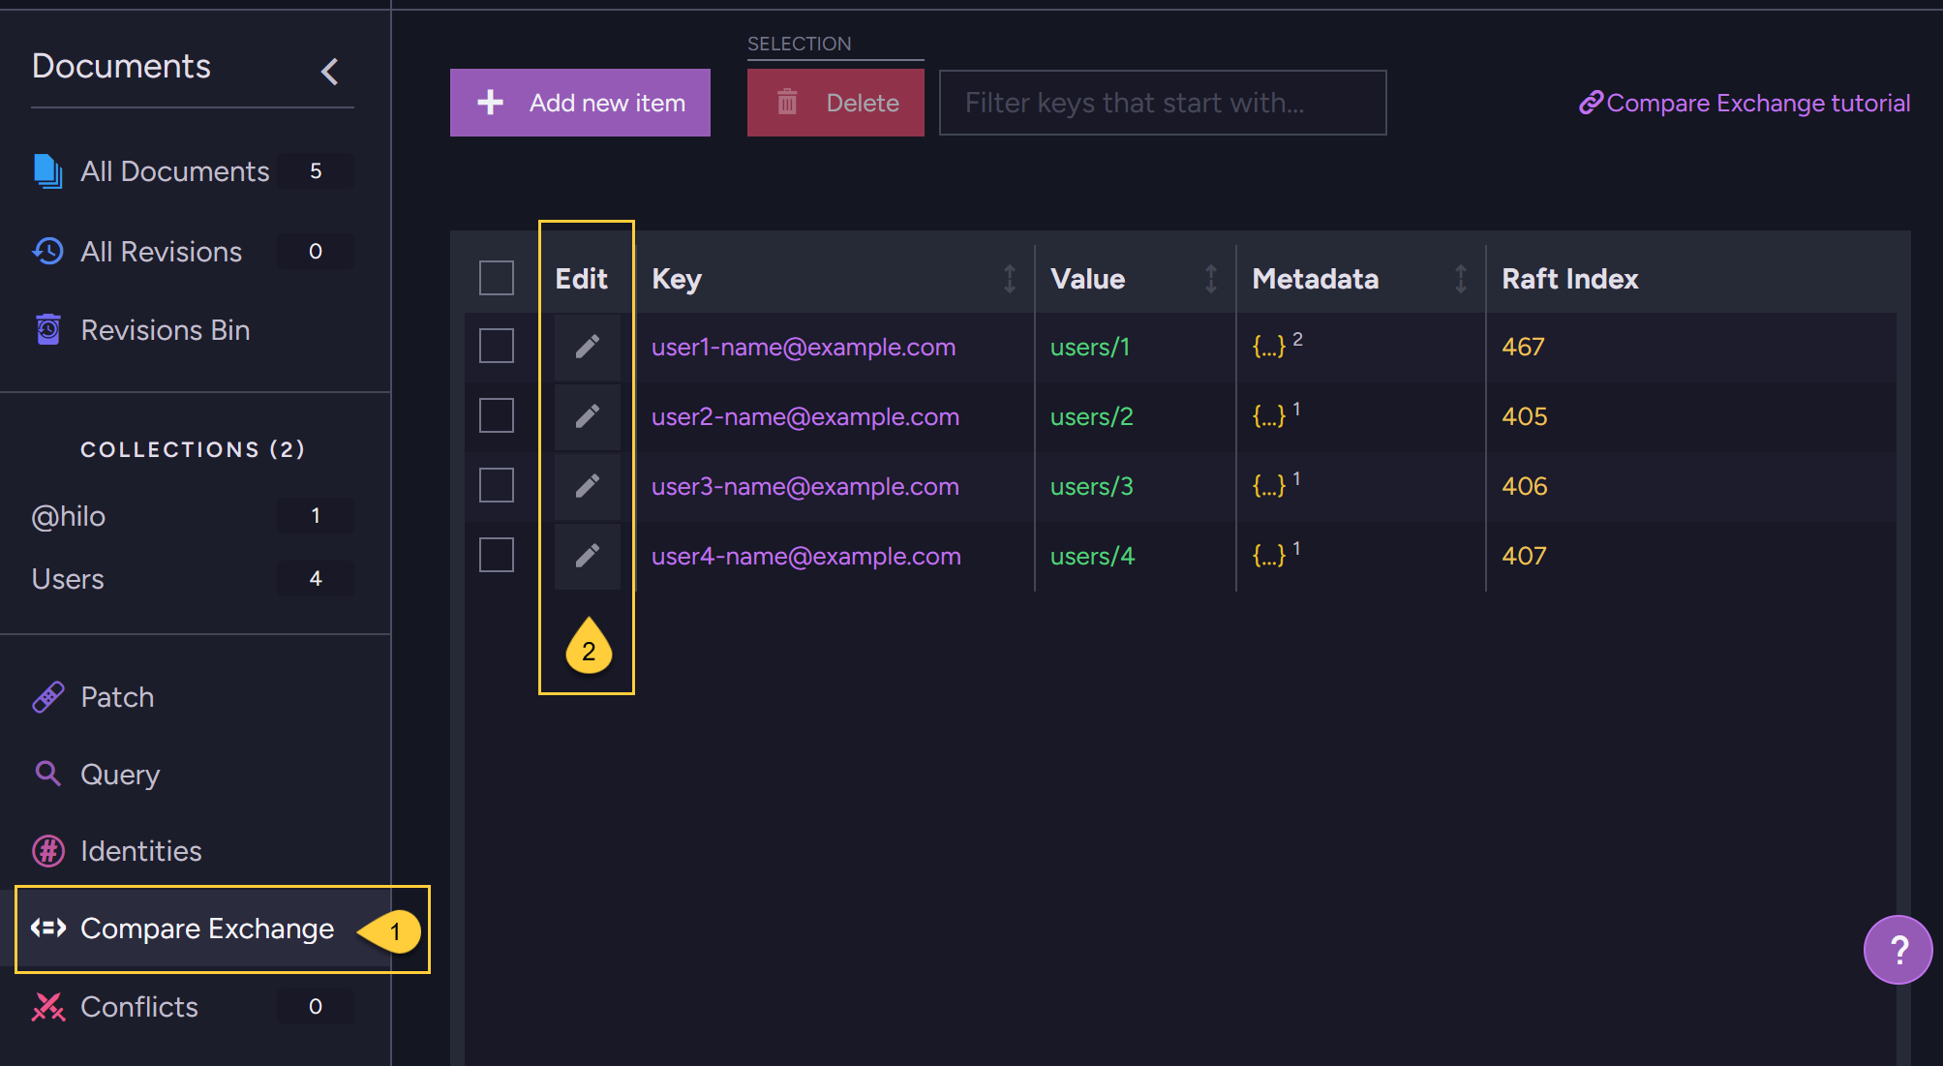Click the Filter keys input field
1943x1066 pixels.
(x=1162, y=103)
